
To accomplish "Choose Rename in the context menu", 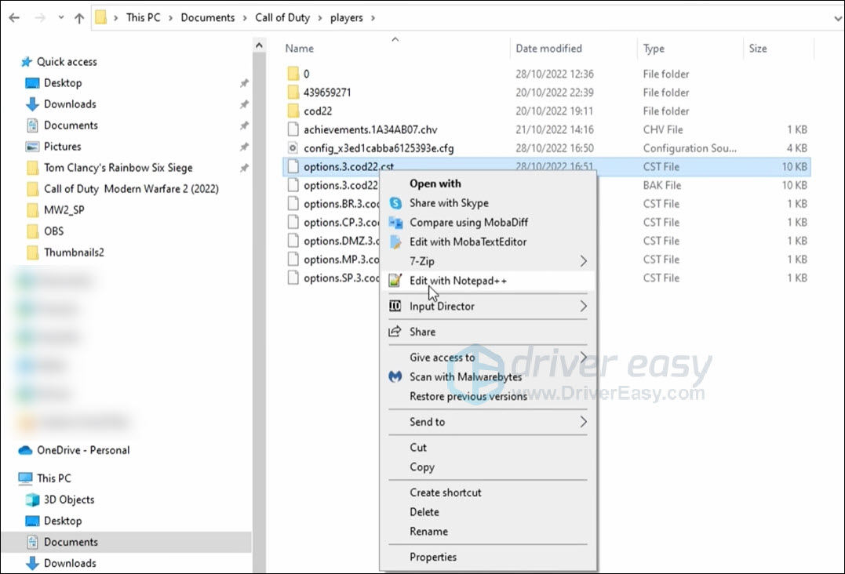I will 428,532.
